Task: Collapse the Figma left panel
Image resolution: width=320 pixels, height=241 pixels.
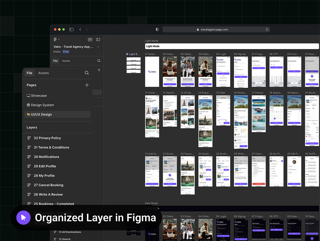Action: click(98, 40)
